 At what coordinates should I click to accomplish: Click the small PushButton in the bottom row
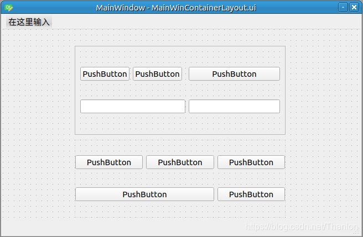point(251,194)
